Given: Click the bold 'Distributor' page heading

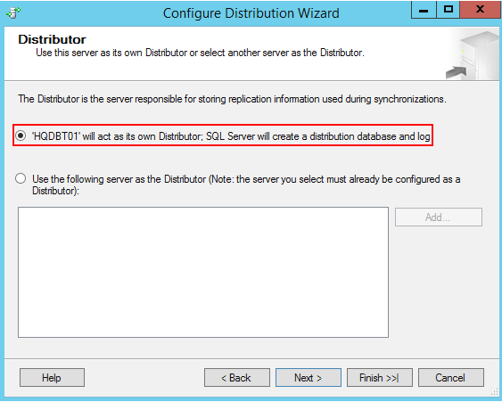Looking at the screenshot, I should (x=53, y=39).
